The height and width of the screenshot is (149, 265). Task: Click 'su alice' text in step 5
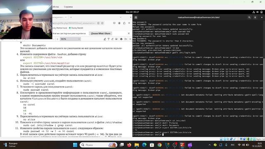[29, 78]
